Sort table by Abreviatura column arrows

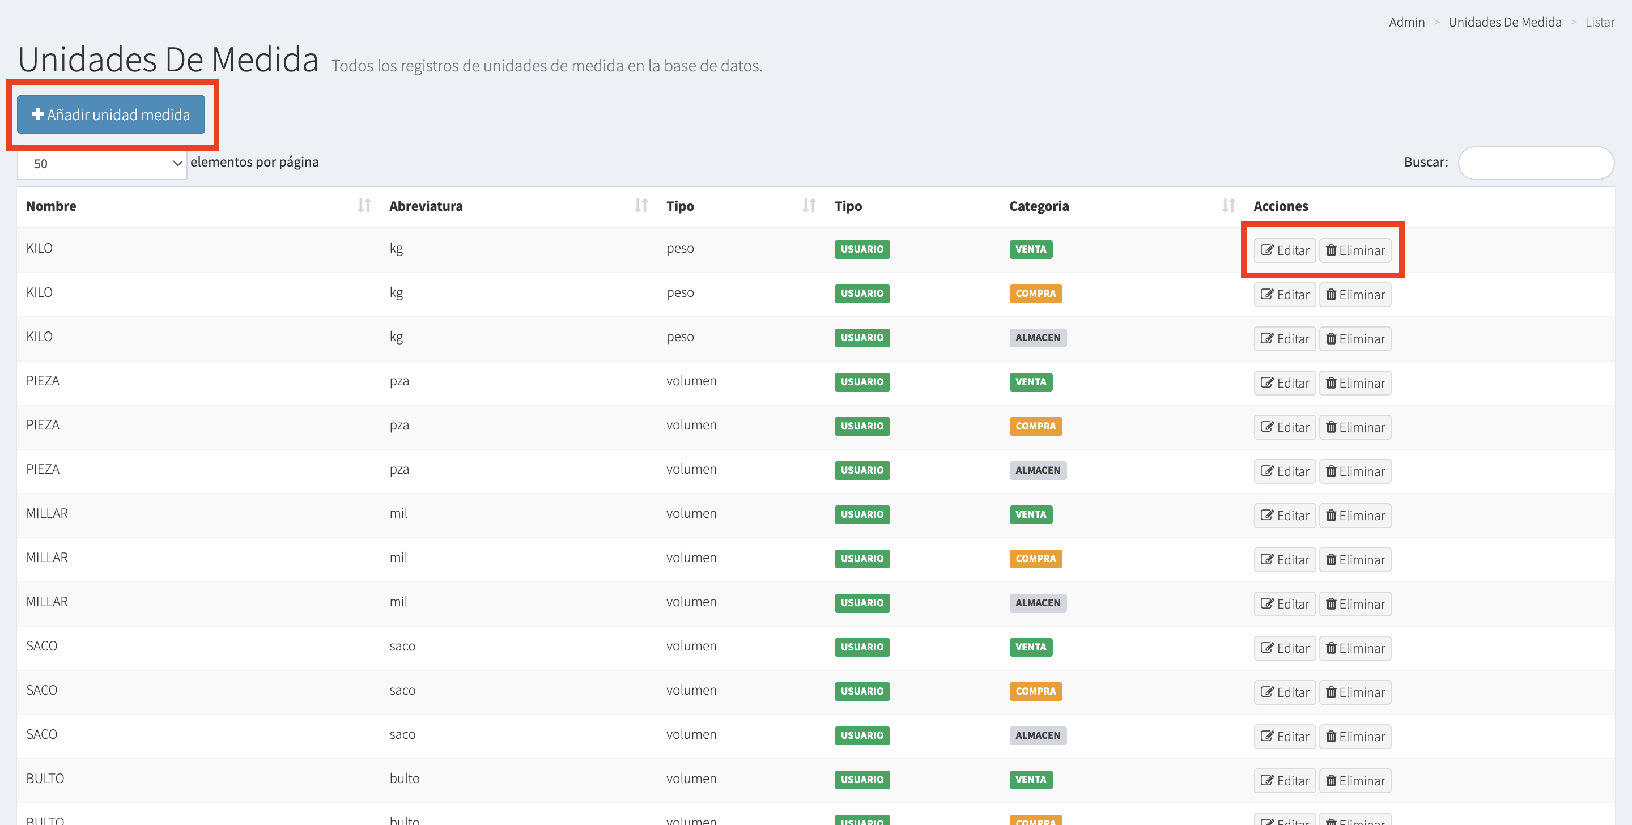pos(640,205)
